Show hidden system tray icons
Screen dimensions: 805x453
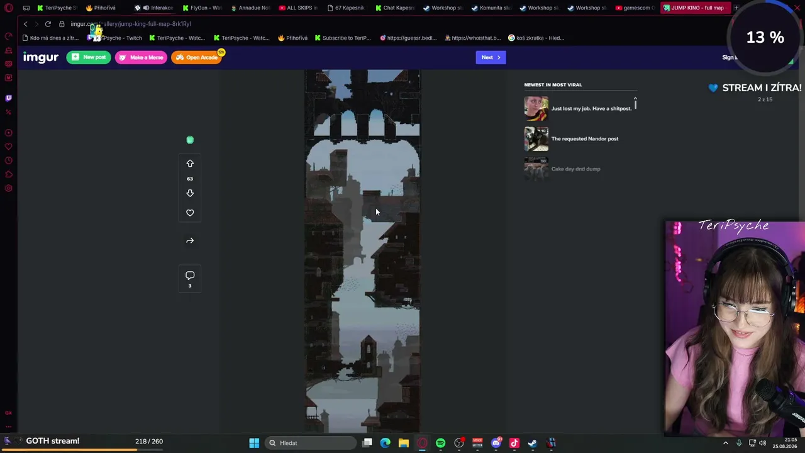[726, 443]
